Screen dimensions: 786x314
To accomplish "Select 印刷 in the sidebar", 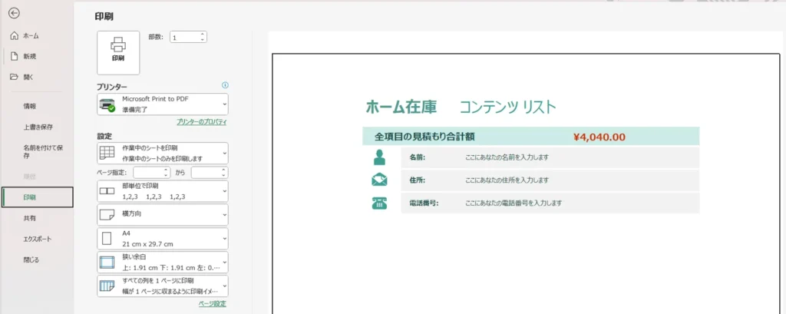I will click(x=38, y=197).
